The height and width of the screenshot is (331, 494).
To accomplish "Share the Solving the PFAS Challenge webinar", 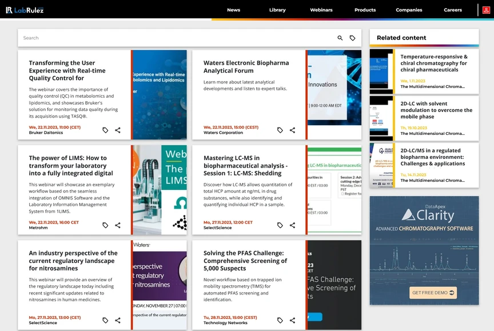I will [292, 320].
